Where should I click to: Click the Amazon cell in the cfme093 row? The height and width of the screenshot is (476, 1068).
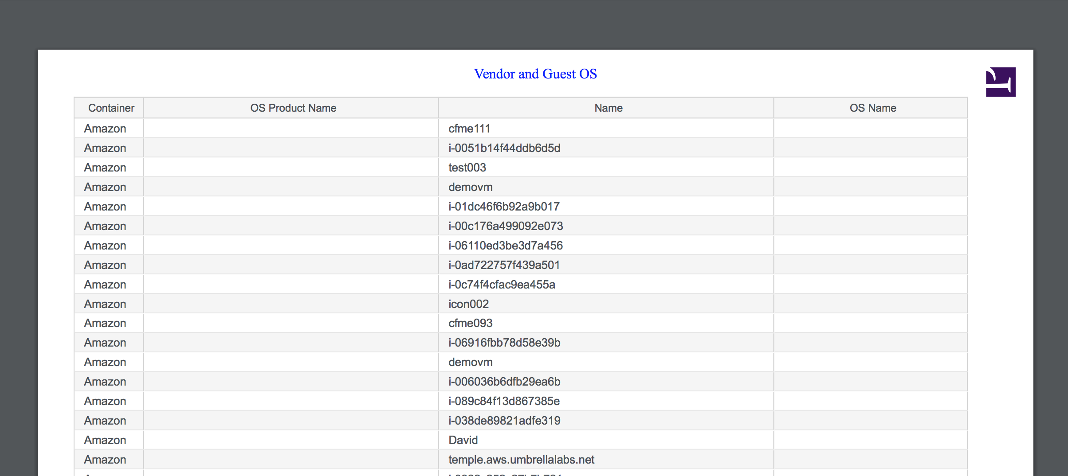tap(109, 323)
